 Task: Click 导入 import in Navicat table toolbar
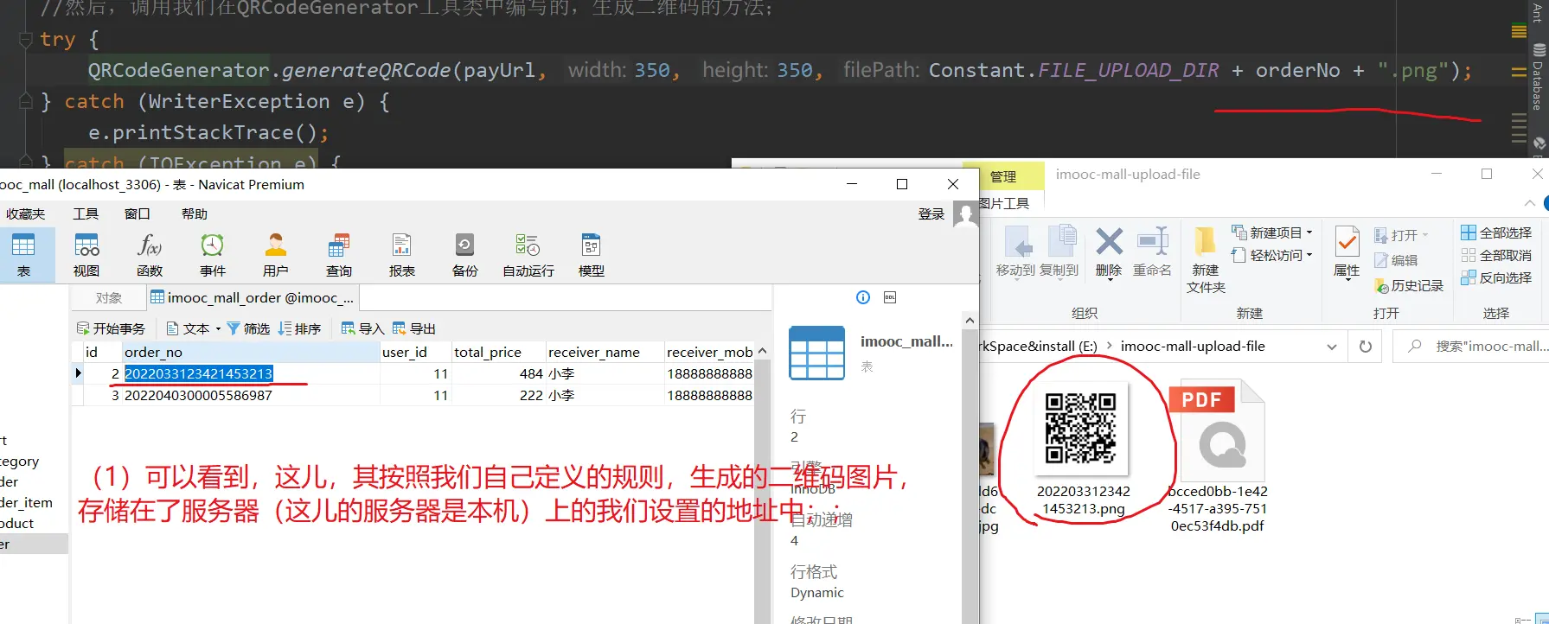point(362,328)
